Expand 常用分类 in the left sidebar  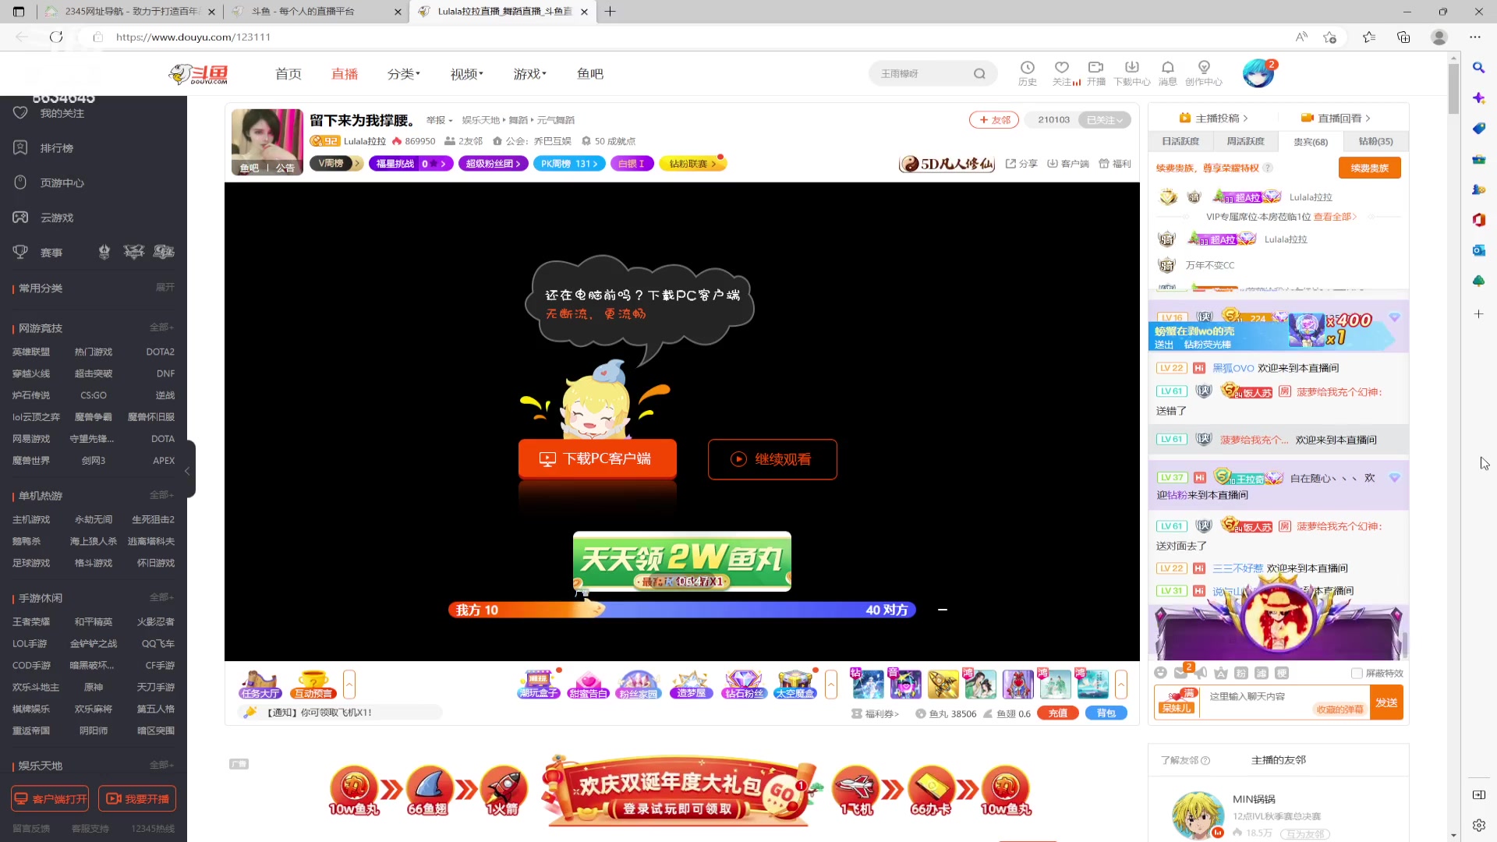tap(165, 287)
